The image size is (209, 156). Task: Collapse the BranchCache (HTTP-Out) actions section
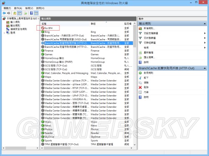205,68
